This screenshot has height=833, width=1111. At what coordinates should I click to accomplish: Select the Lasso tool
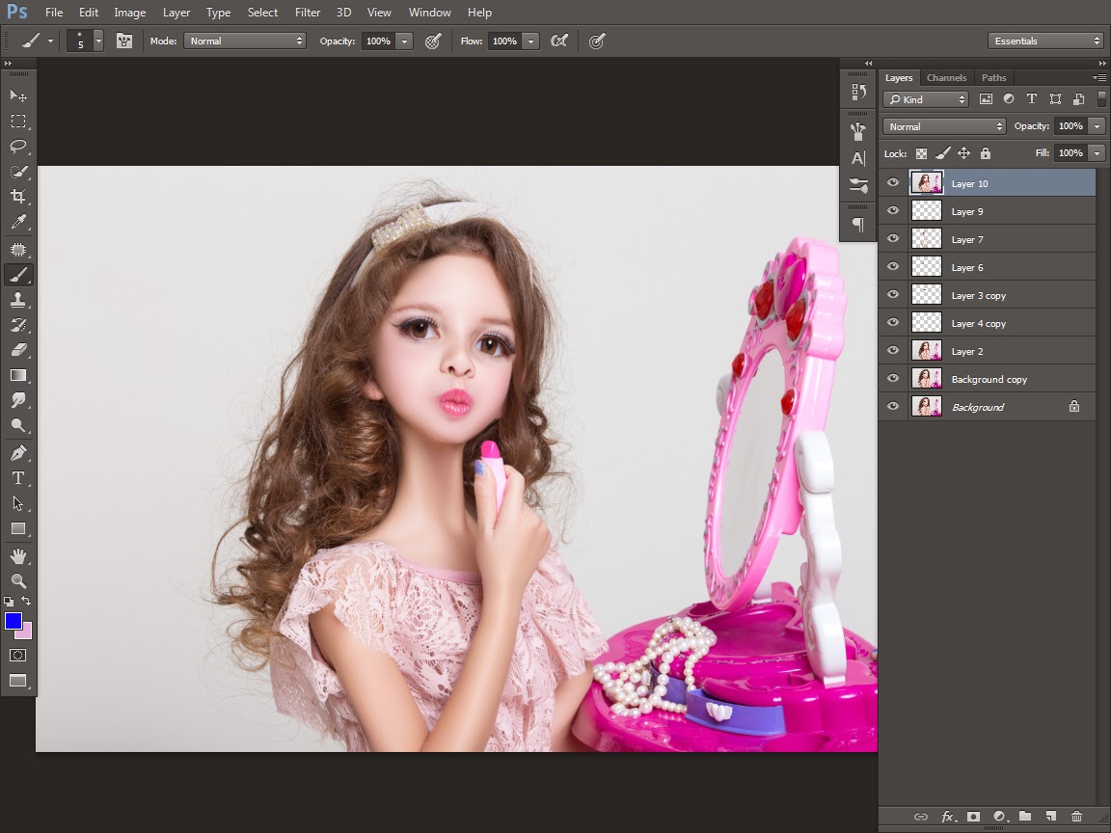tap(18, 147)
